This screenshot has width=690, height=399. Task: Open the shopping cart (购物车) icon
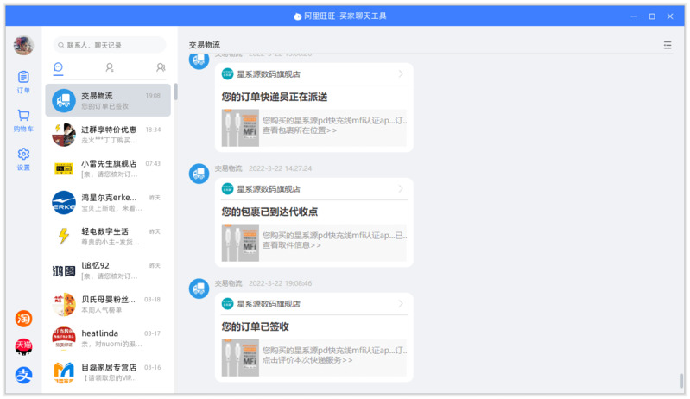tap(23, 120)
